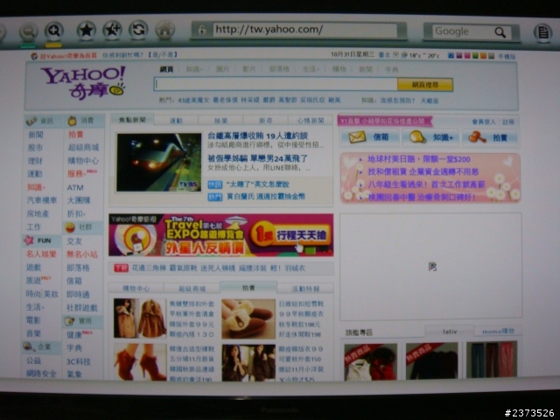
Task: Click the 社群 smiley face header icon
Action: [70, 227]
